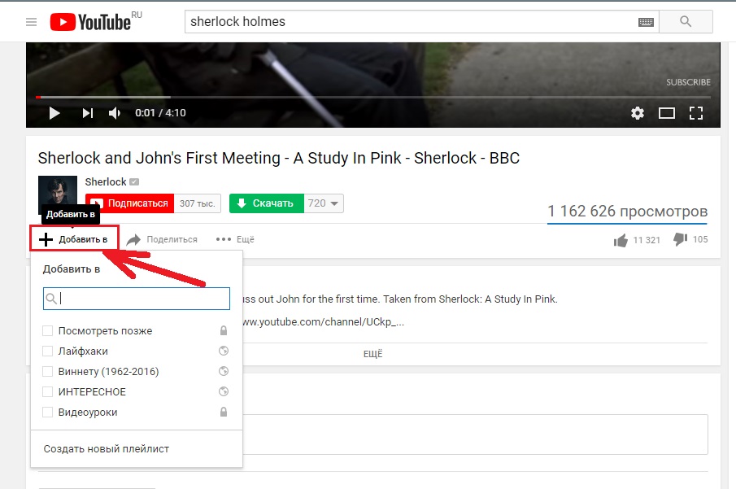Play the video

click(x=54, y=113)
